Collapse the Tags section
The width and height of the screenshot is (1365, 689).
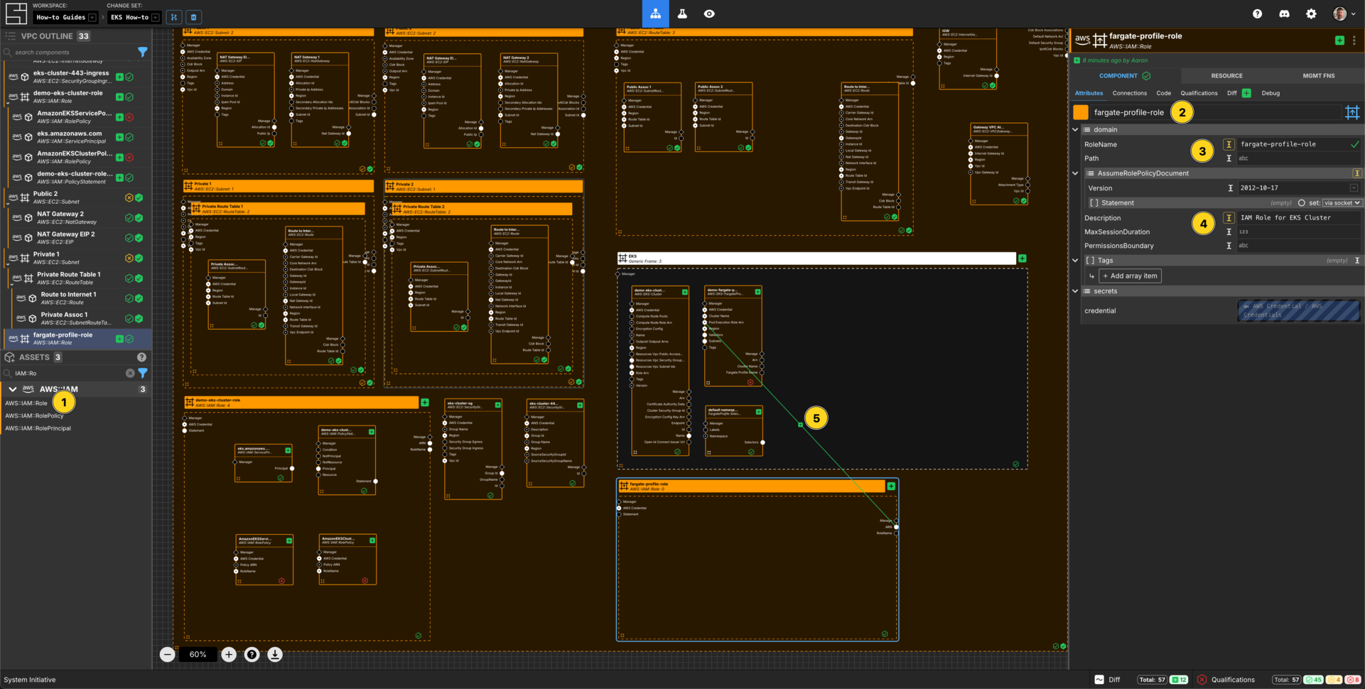pos(1075,261)
